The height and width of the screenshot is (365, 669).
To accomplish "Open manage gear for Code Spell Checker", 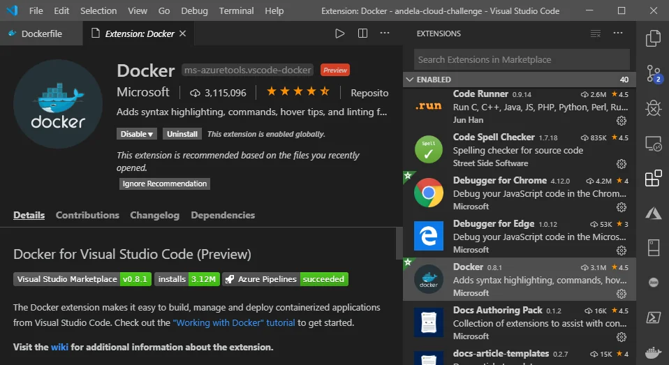I will point(622,164).
